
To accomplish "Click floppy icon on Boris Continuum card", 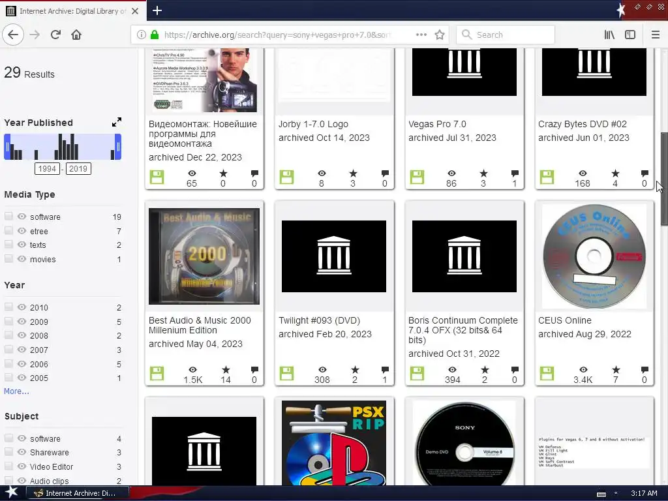I will (417, 374).
